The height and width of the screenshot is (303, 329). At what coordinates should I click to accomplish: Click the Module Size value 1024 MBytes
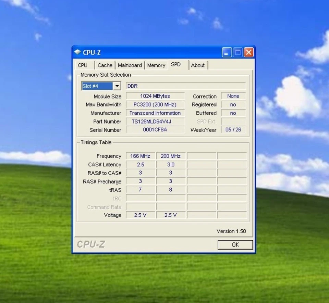coord(155,96)
